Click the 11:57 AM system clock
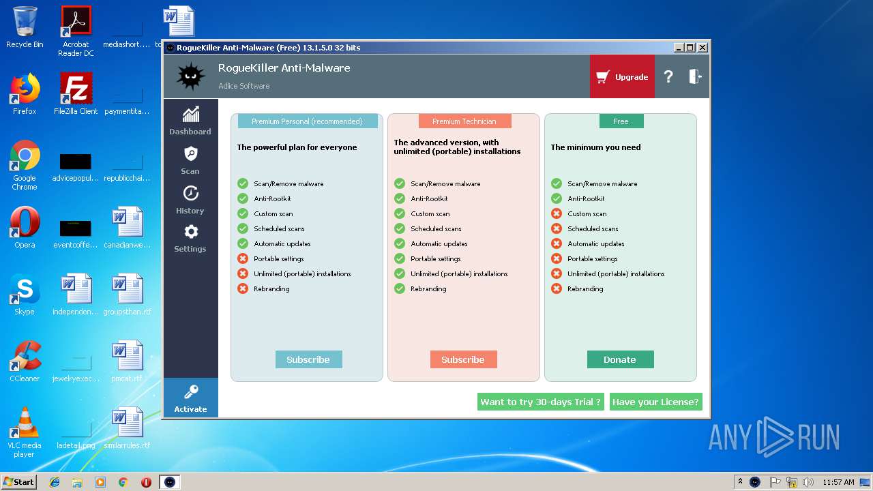The image size is (873, 491). point(838,482)
